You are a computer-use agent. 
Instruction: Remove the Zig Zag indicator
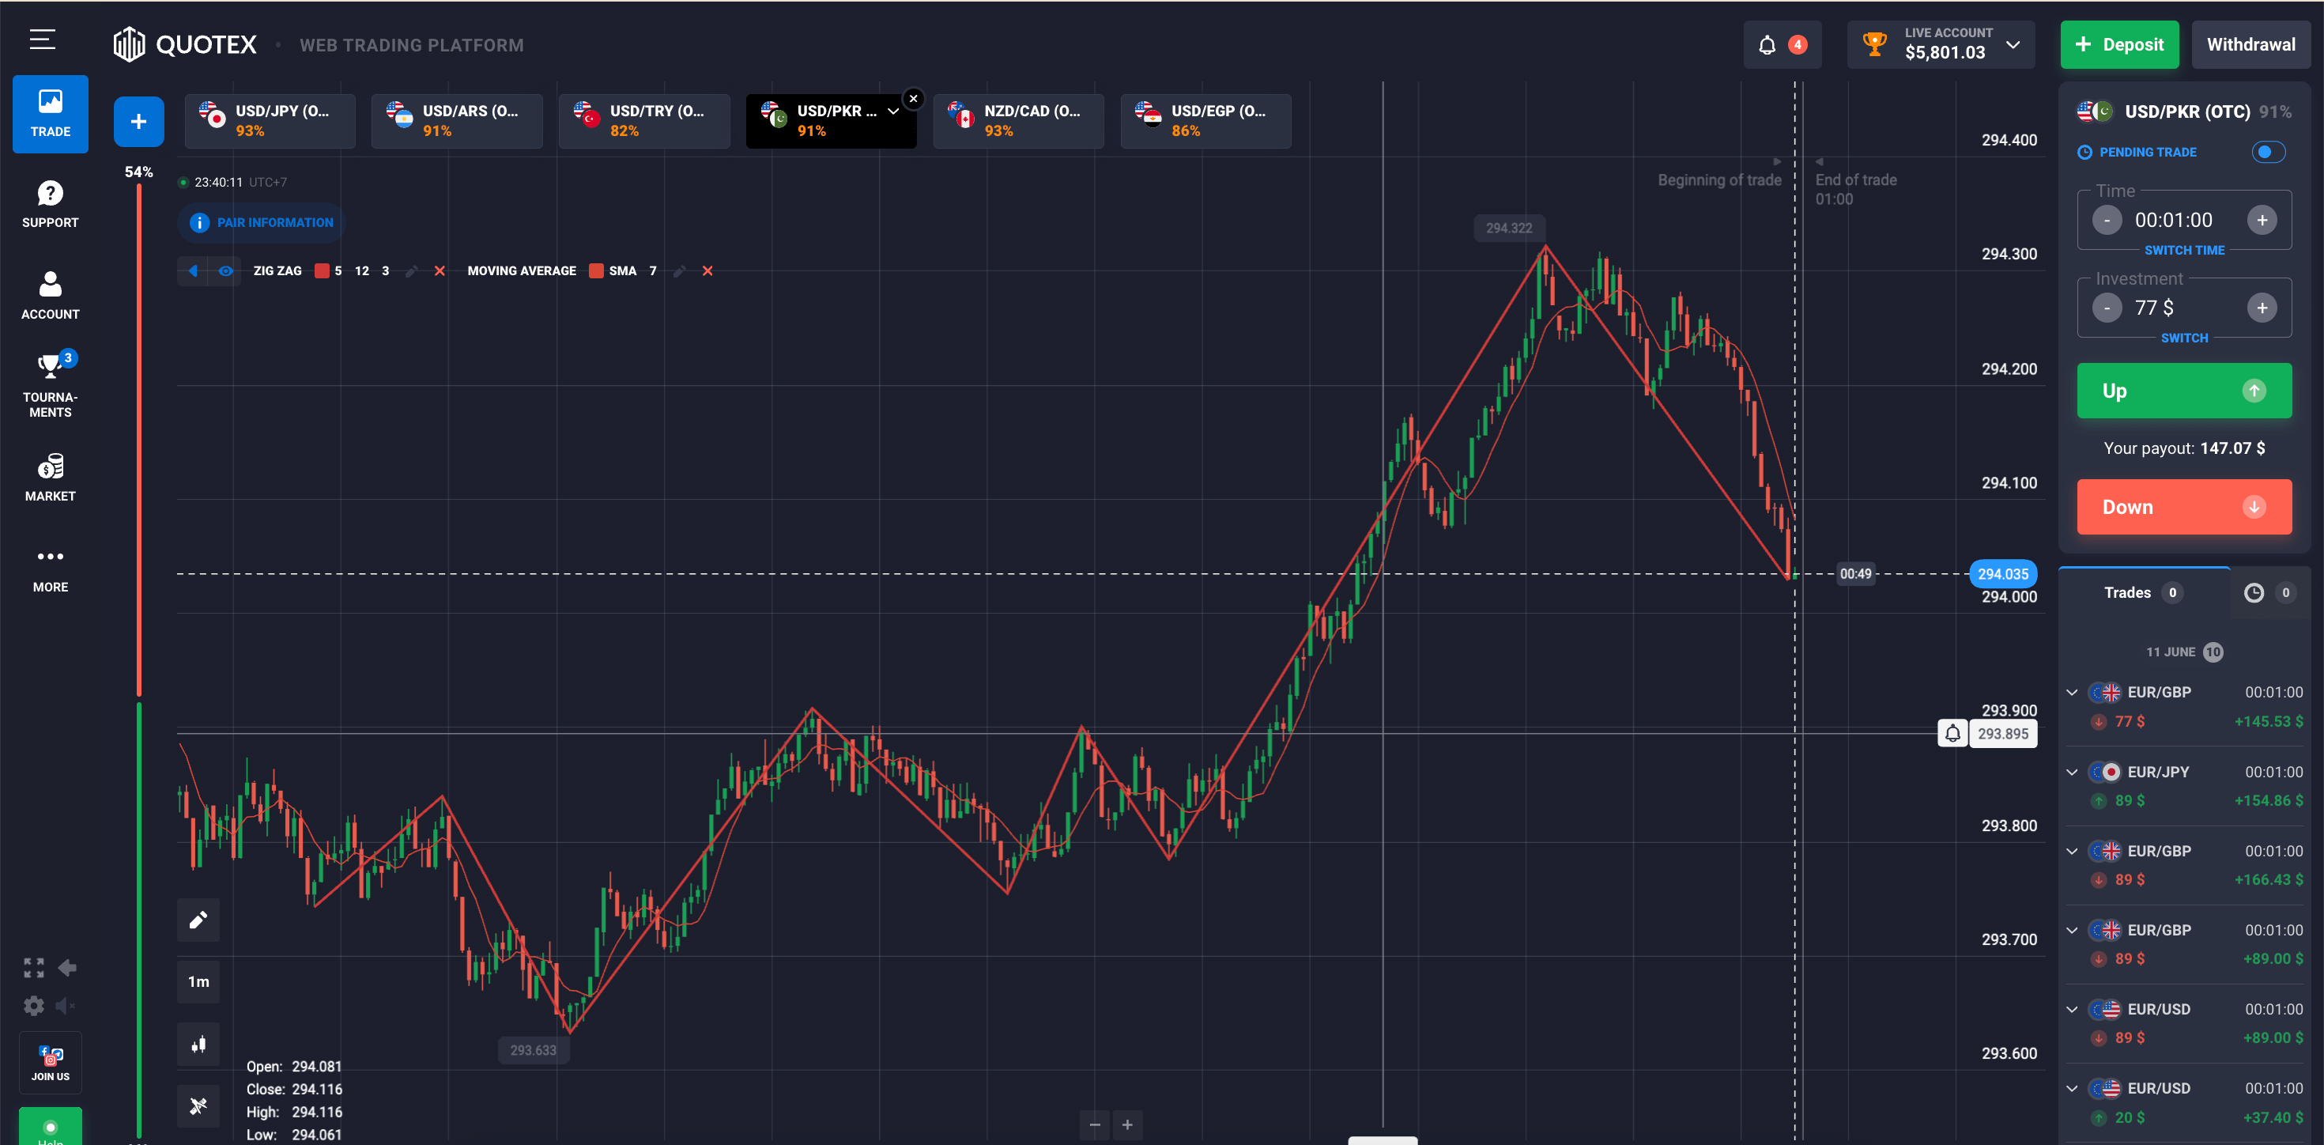(440, 270)
